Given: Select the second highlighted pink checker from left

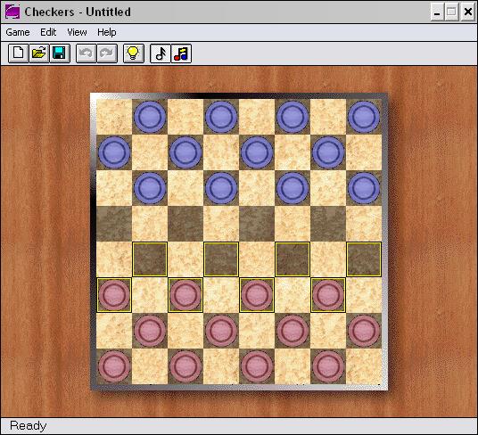Looking at the screenshot, I should [x=185, y=295].
